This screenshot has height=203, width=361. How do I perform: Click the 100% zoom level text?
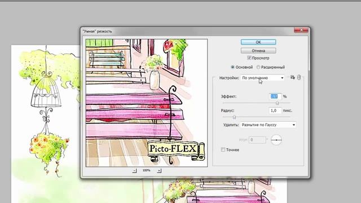[147, 170]
